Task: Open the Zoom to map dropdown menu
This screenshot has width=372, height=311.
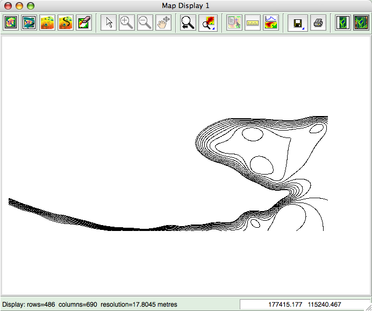Action: point(207,23)
